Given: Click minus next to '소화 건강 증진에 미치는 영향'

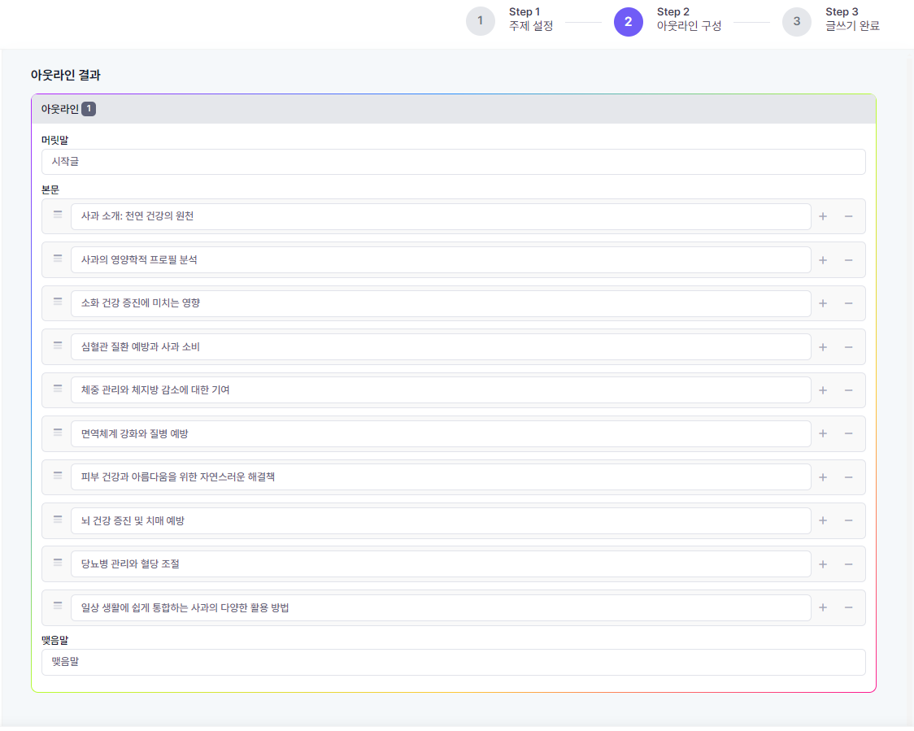Looking at the screenshot, I should (848, 303).
